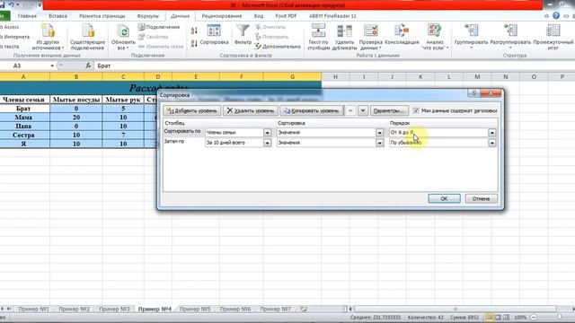Open Name Box dropdown arrow
The height and width of the screenshot is (323, 575).
[x=52, y=65]
